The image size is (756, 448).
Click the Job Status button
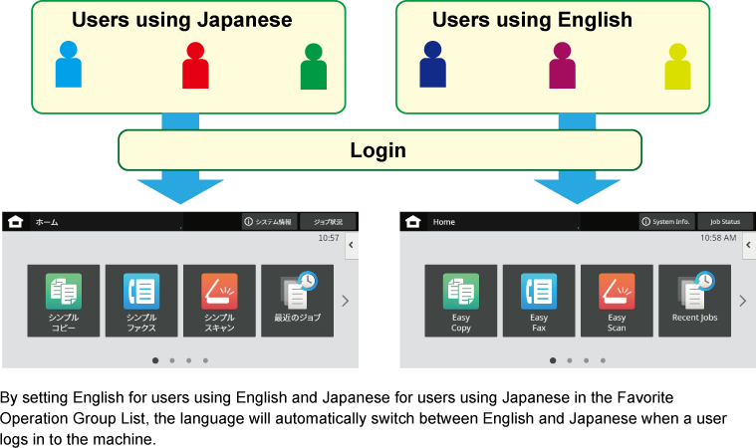[x=724, y=222]
